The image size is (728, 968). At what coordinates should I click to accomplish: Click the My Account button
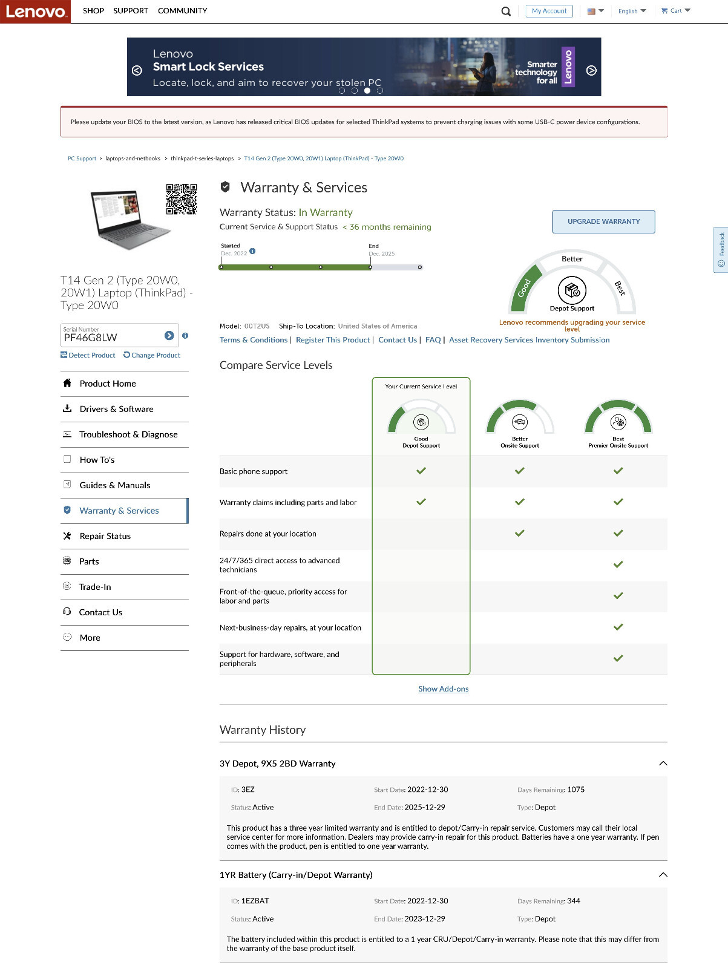point(549,11)
